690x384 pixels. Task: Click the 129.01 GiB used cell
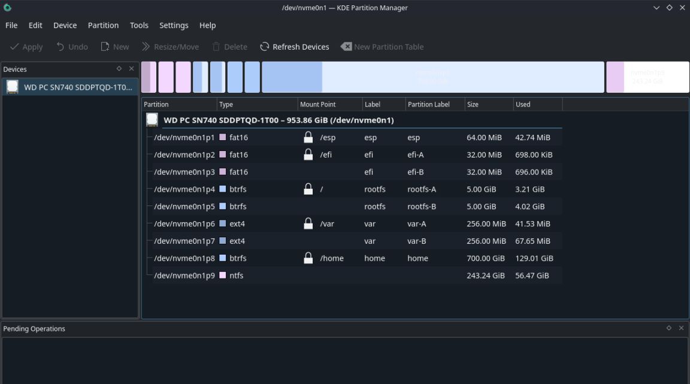click(534, 258)
